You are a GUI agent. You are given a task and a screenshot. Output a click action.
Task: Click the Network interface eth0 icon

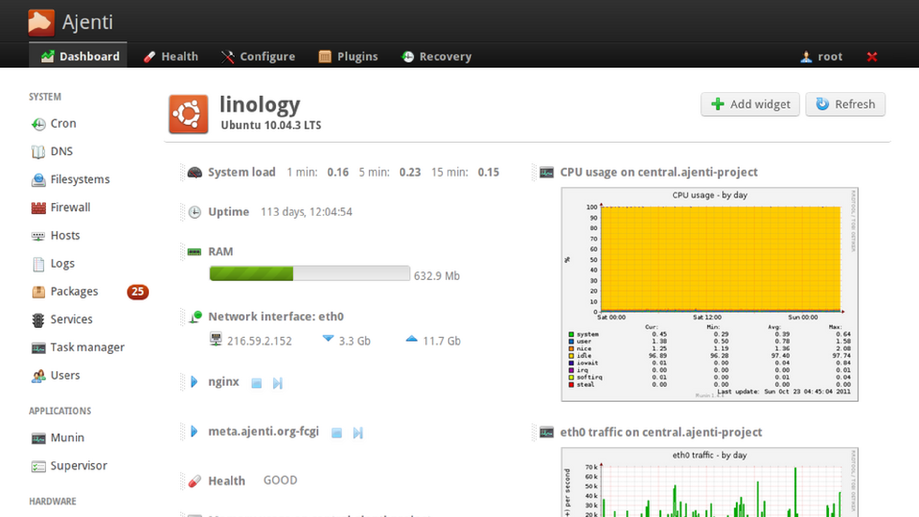click(x=196, y=316)
